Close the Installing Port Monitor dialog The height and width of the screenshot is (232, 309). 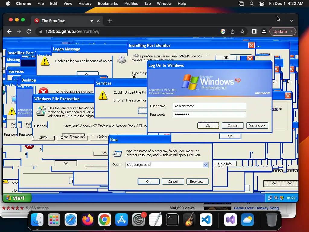(x=251, y=45)
